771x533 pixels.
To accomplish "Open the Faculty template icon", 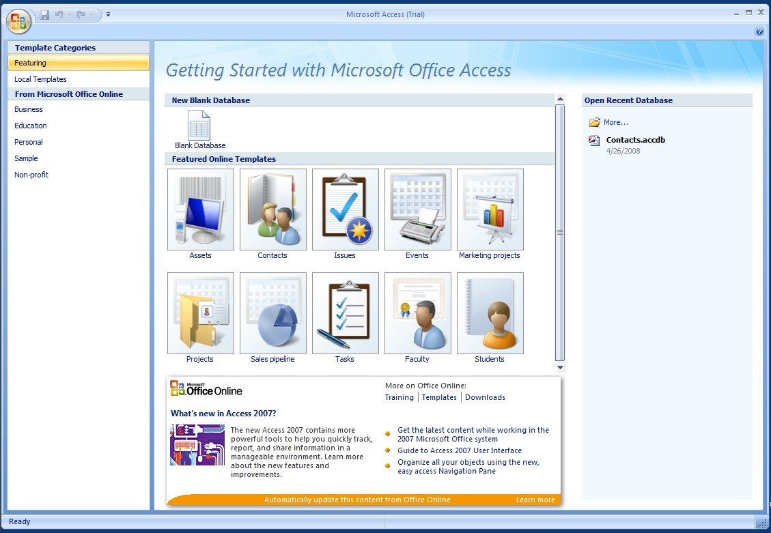I will pos(418,313).
